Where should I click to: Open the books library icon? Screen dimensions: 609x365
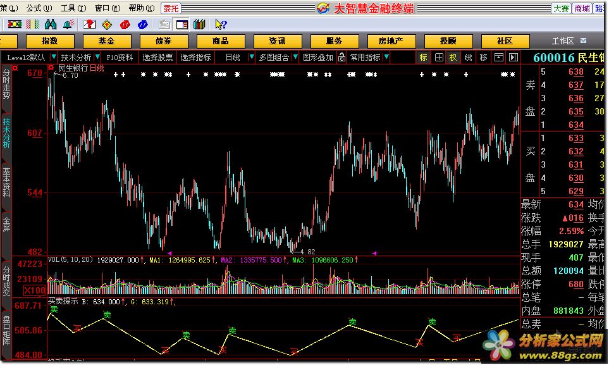click(x=199, y=25)
